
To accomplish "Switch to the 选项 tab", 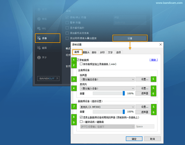I will (x=118, y=52).
